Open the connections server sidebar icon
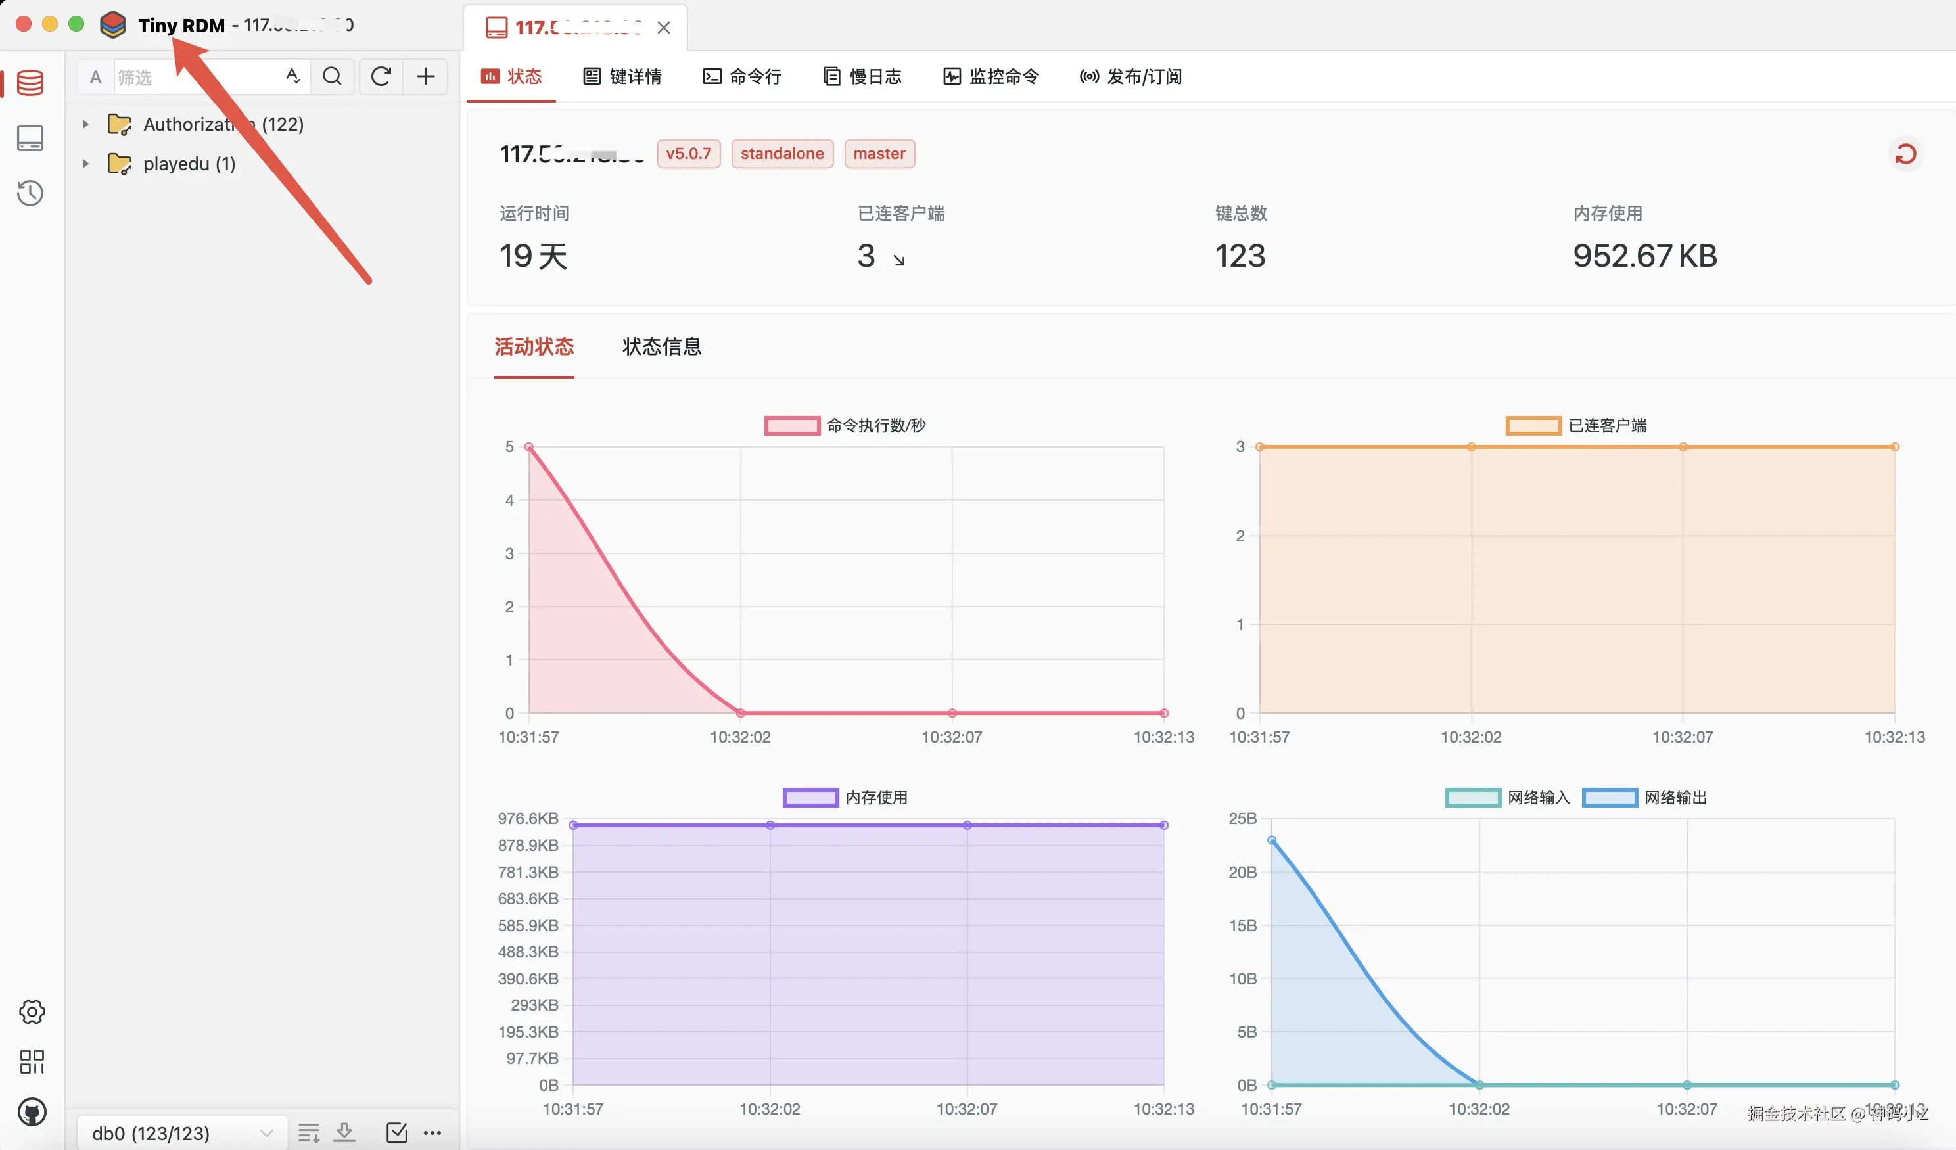The width and height of the screenshot is (1956, 1150). 30,138
